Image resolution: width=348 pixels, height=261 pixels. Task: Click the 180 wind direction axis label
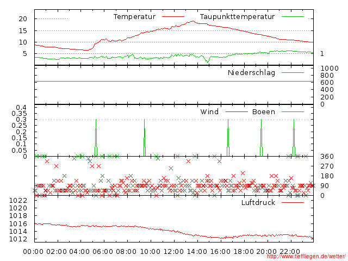tap(327, 176)
